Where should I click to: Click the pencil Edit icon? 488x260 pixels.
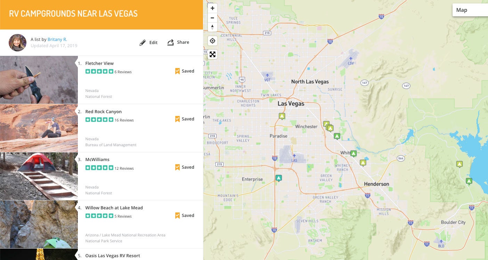pos(143,43)
